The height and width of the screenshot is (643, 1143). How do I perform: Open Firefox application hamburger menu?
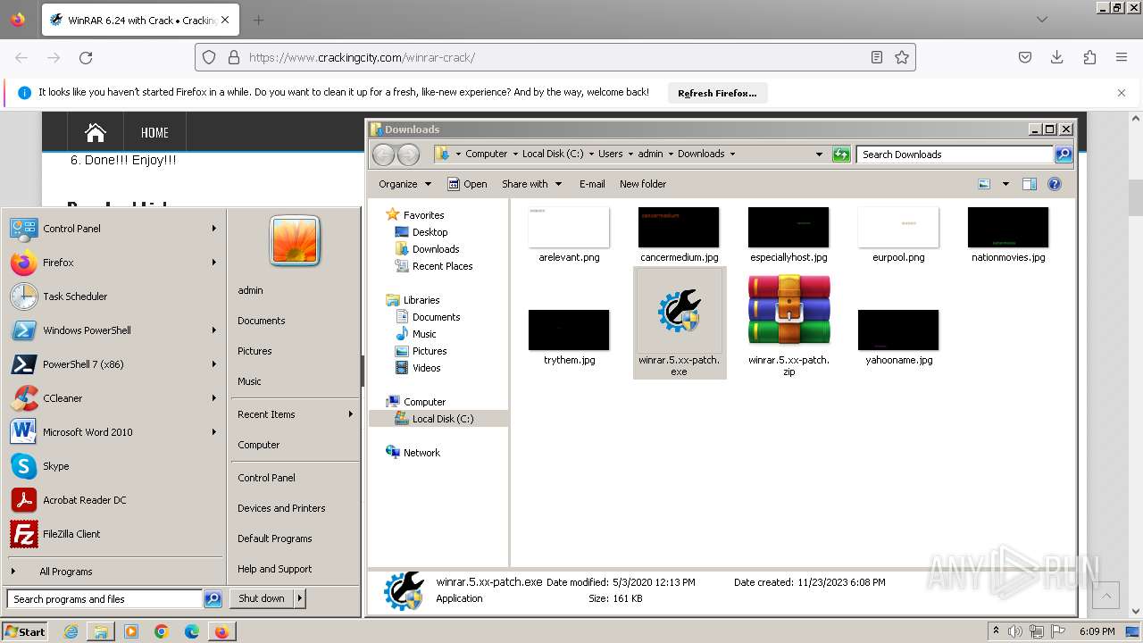[x=1122, y=57]
